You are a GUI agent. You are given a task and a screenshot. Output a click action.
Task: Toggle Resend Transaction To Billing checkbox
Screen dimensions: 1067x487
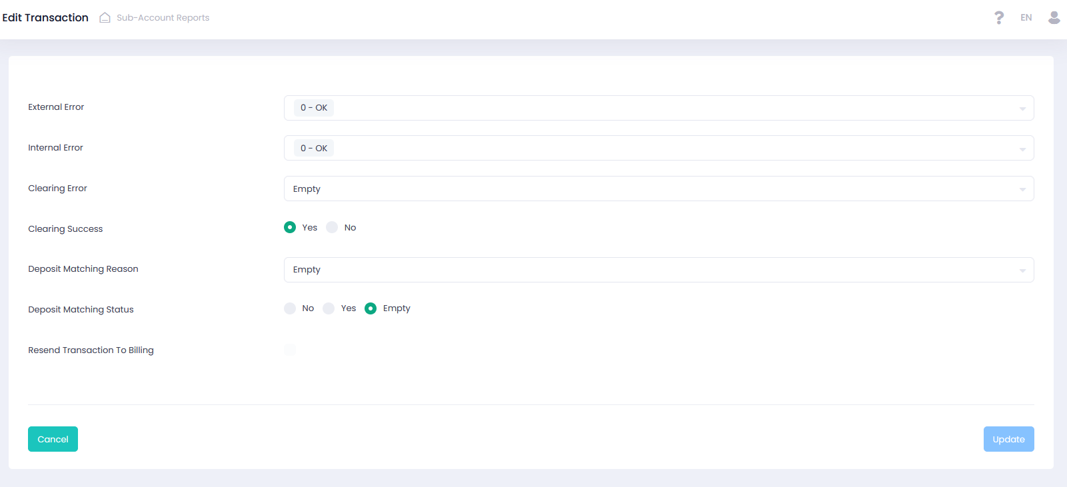(290, 350)
